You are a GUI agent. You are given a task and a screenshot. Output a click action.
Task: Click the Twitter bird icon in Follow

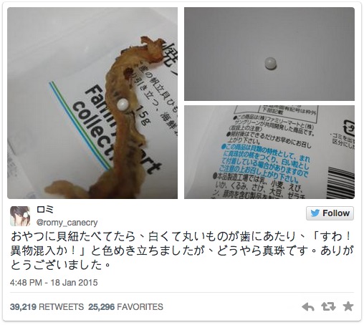(x=315, y=213)
